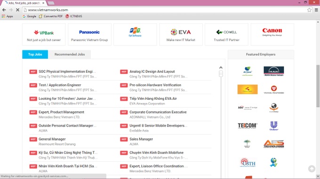Screen dimensions: 320x179
Task: Open Chuyên Viên Kinh Doanh Mobifone job
Action: click(x=156, y=153)
